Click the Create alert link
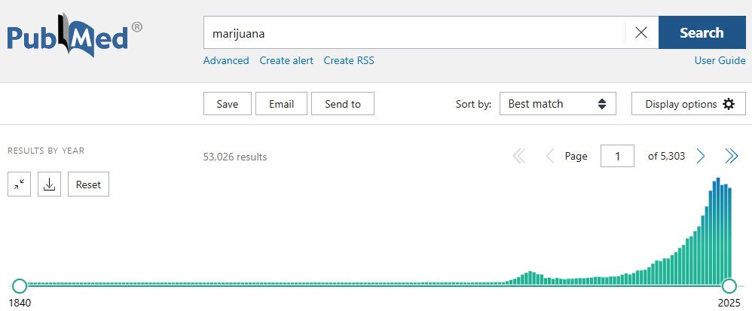This screenshot has width=752, height=311. click(286, 60)
